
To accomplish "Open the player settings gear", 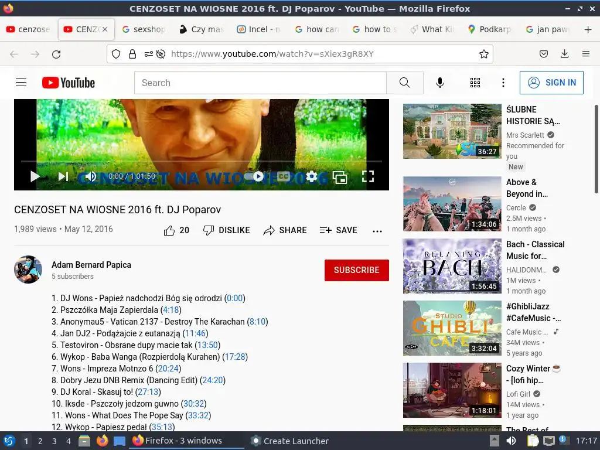I will click(x=312, y=176).
